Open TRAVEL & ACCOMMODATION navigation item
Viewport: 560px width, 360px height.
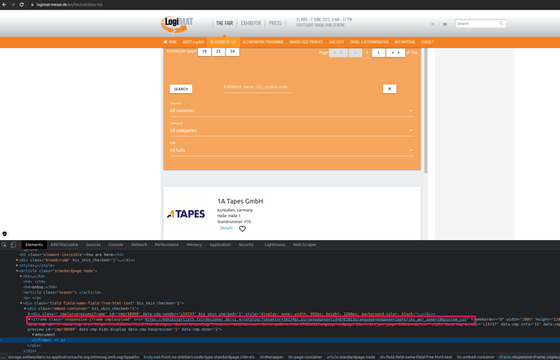click(369, 42)
